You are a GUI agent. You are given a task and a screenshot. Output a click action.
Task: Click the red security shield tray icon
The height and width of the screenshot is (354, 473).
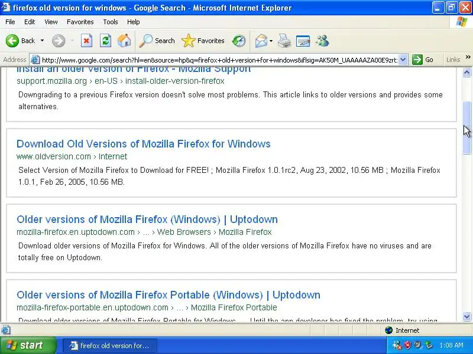click(407, 345)
